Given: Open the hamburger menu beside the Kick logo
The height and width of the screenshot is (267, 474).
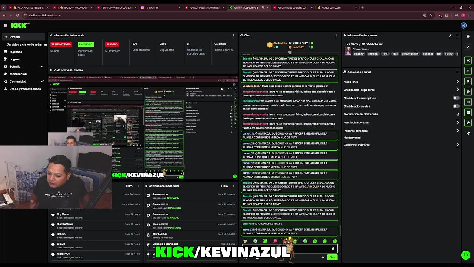Looking at the screenshot, I should [6, 25].
